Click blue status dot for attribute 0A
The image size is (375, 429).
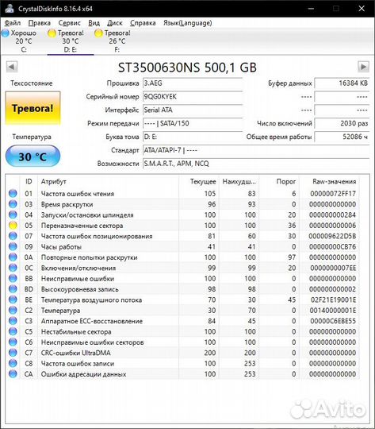coord(13,257)
